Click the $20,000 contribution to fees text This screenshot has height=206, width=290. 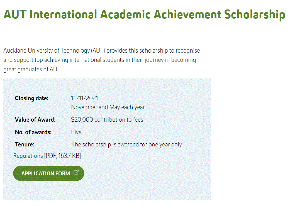(x=107, y=119)
